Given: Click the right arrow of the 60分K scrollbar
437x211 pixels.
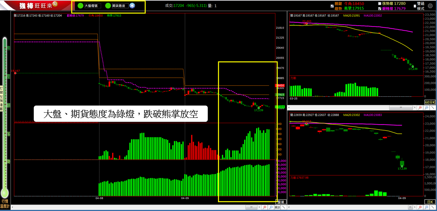Looking at the screenshot, I should (x=415, y=108).
